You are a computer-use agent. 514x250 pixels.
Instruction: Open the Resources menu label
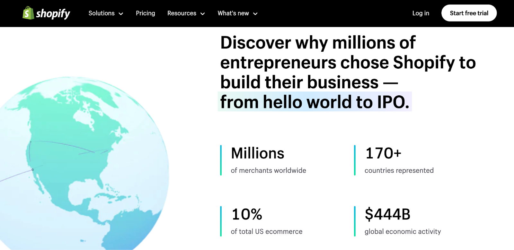(182, 13)
